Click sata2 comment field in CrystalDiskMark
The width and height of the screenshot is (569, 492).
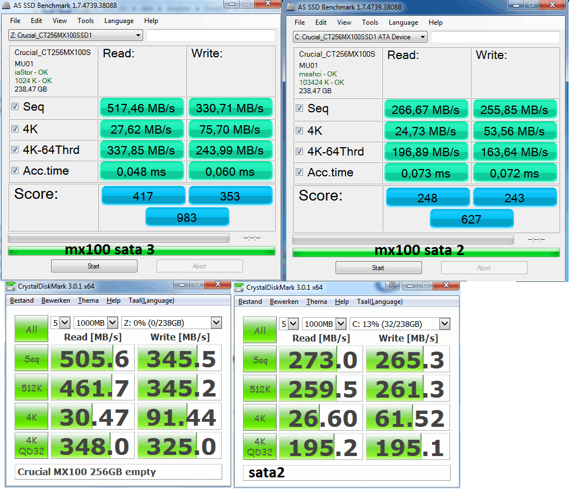coord(347,473)
